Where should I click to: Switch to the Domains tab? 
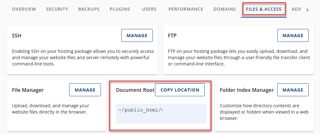[x=224, y=9]
